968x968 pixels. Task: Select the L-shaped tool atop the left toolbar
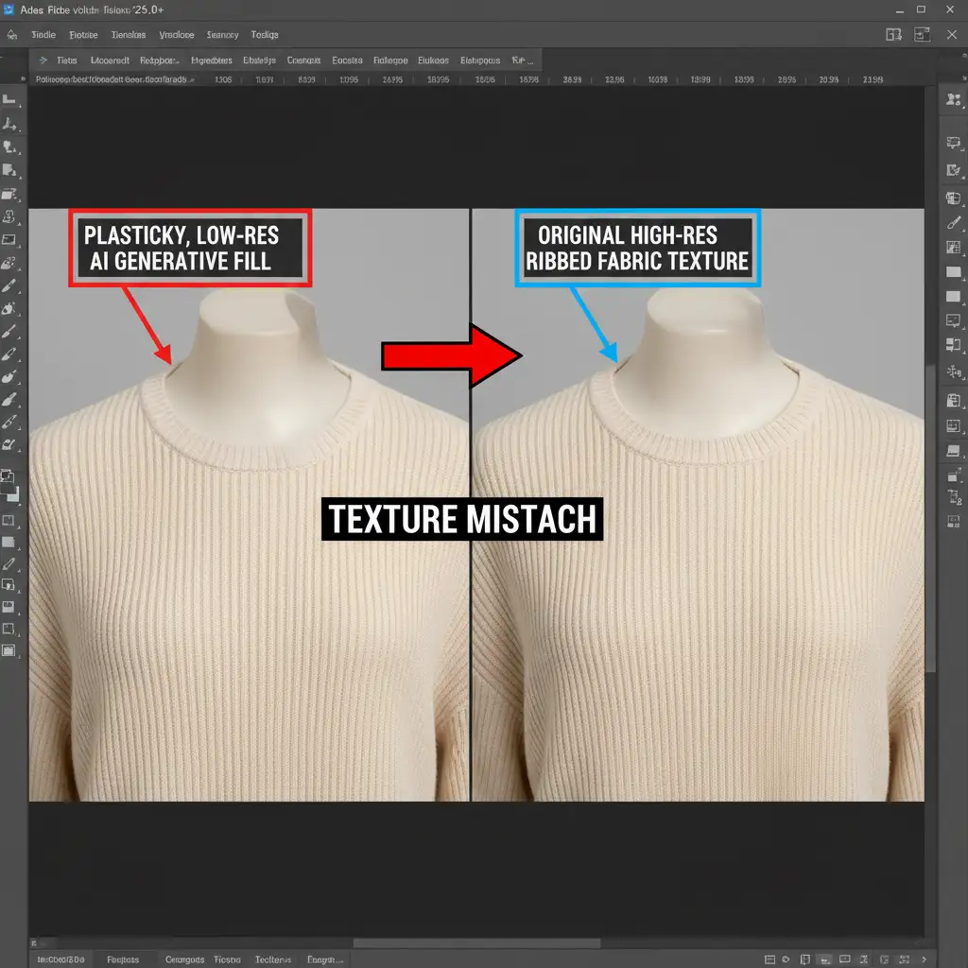10,99
